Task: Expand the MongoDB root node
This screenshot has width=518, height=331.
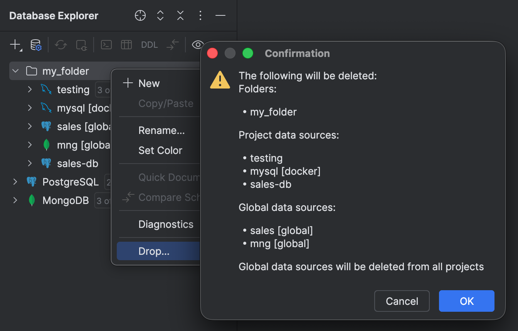Action: (x=15, y=200)
